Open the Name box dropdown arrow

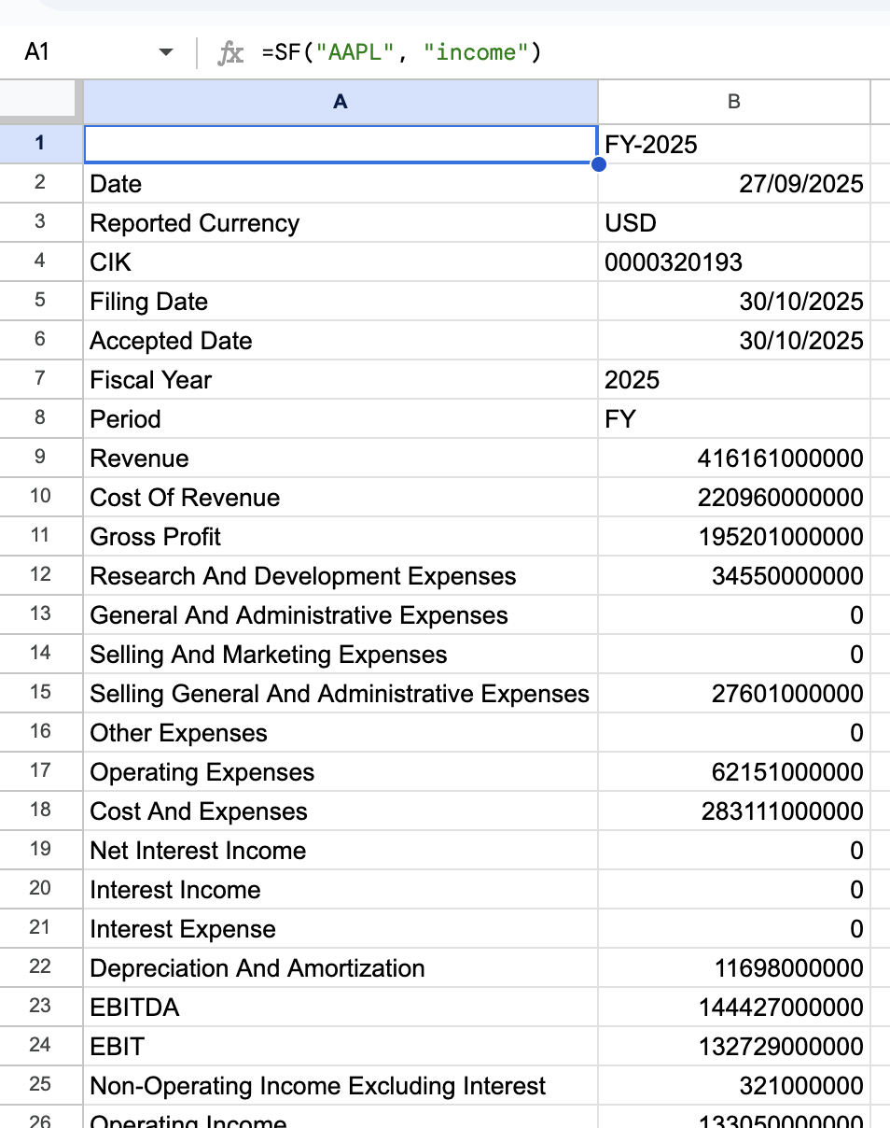point(166,52)
